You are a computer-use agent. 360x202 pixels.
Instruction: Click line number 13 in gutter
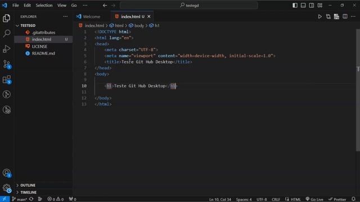click(x=84, y=104)
